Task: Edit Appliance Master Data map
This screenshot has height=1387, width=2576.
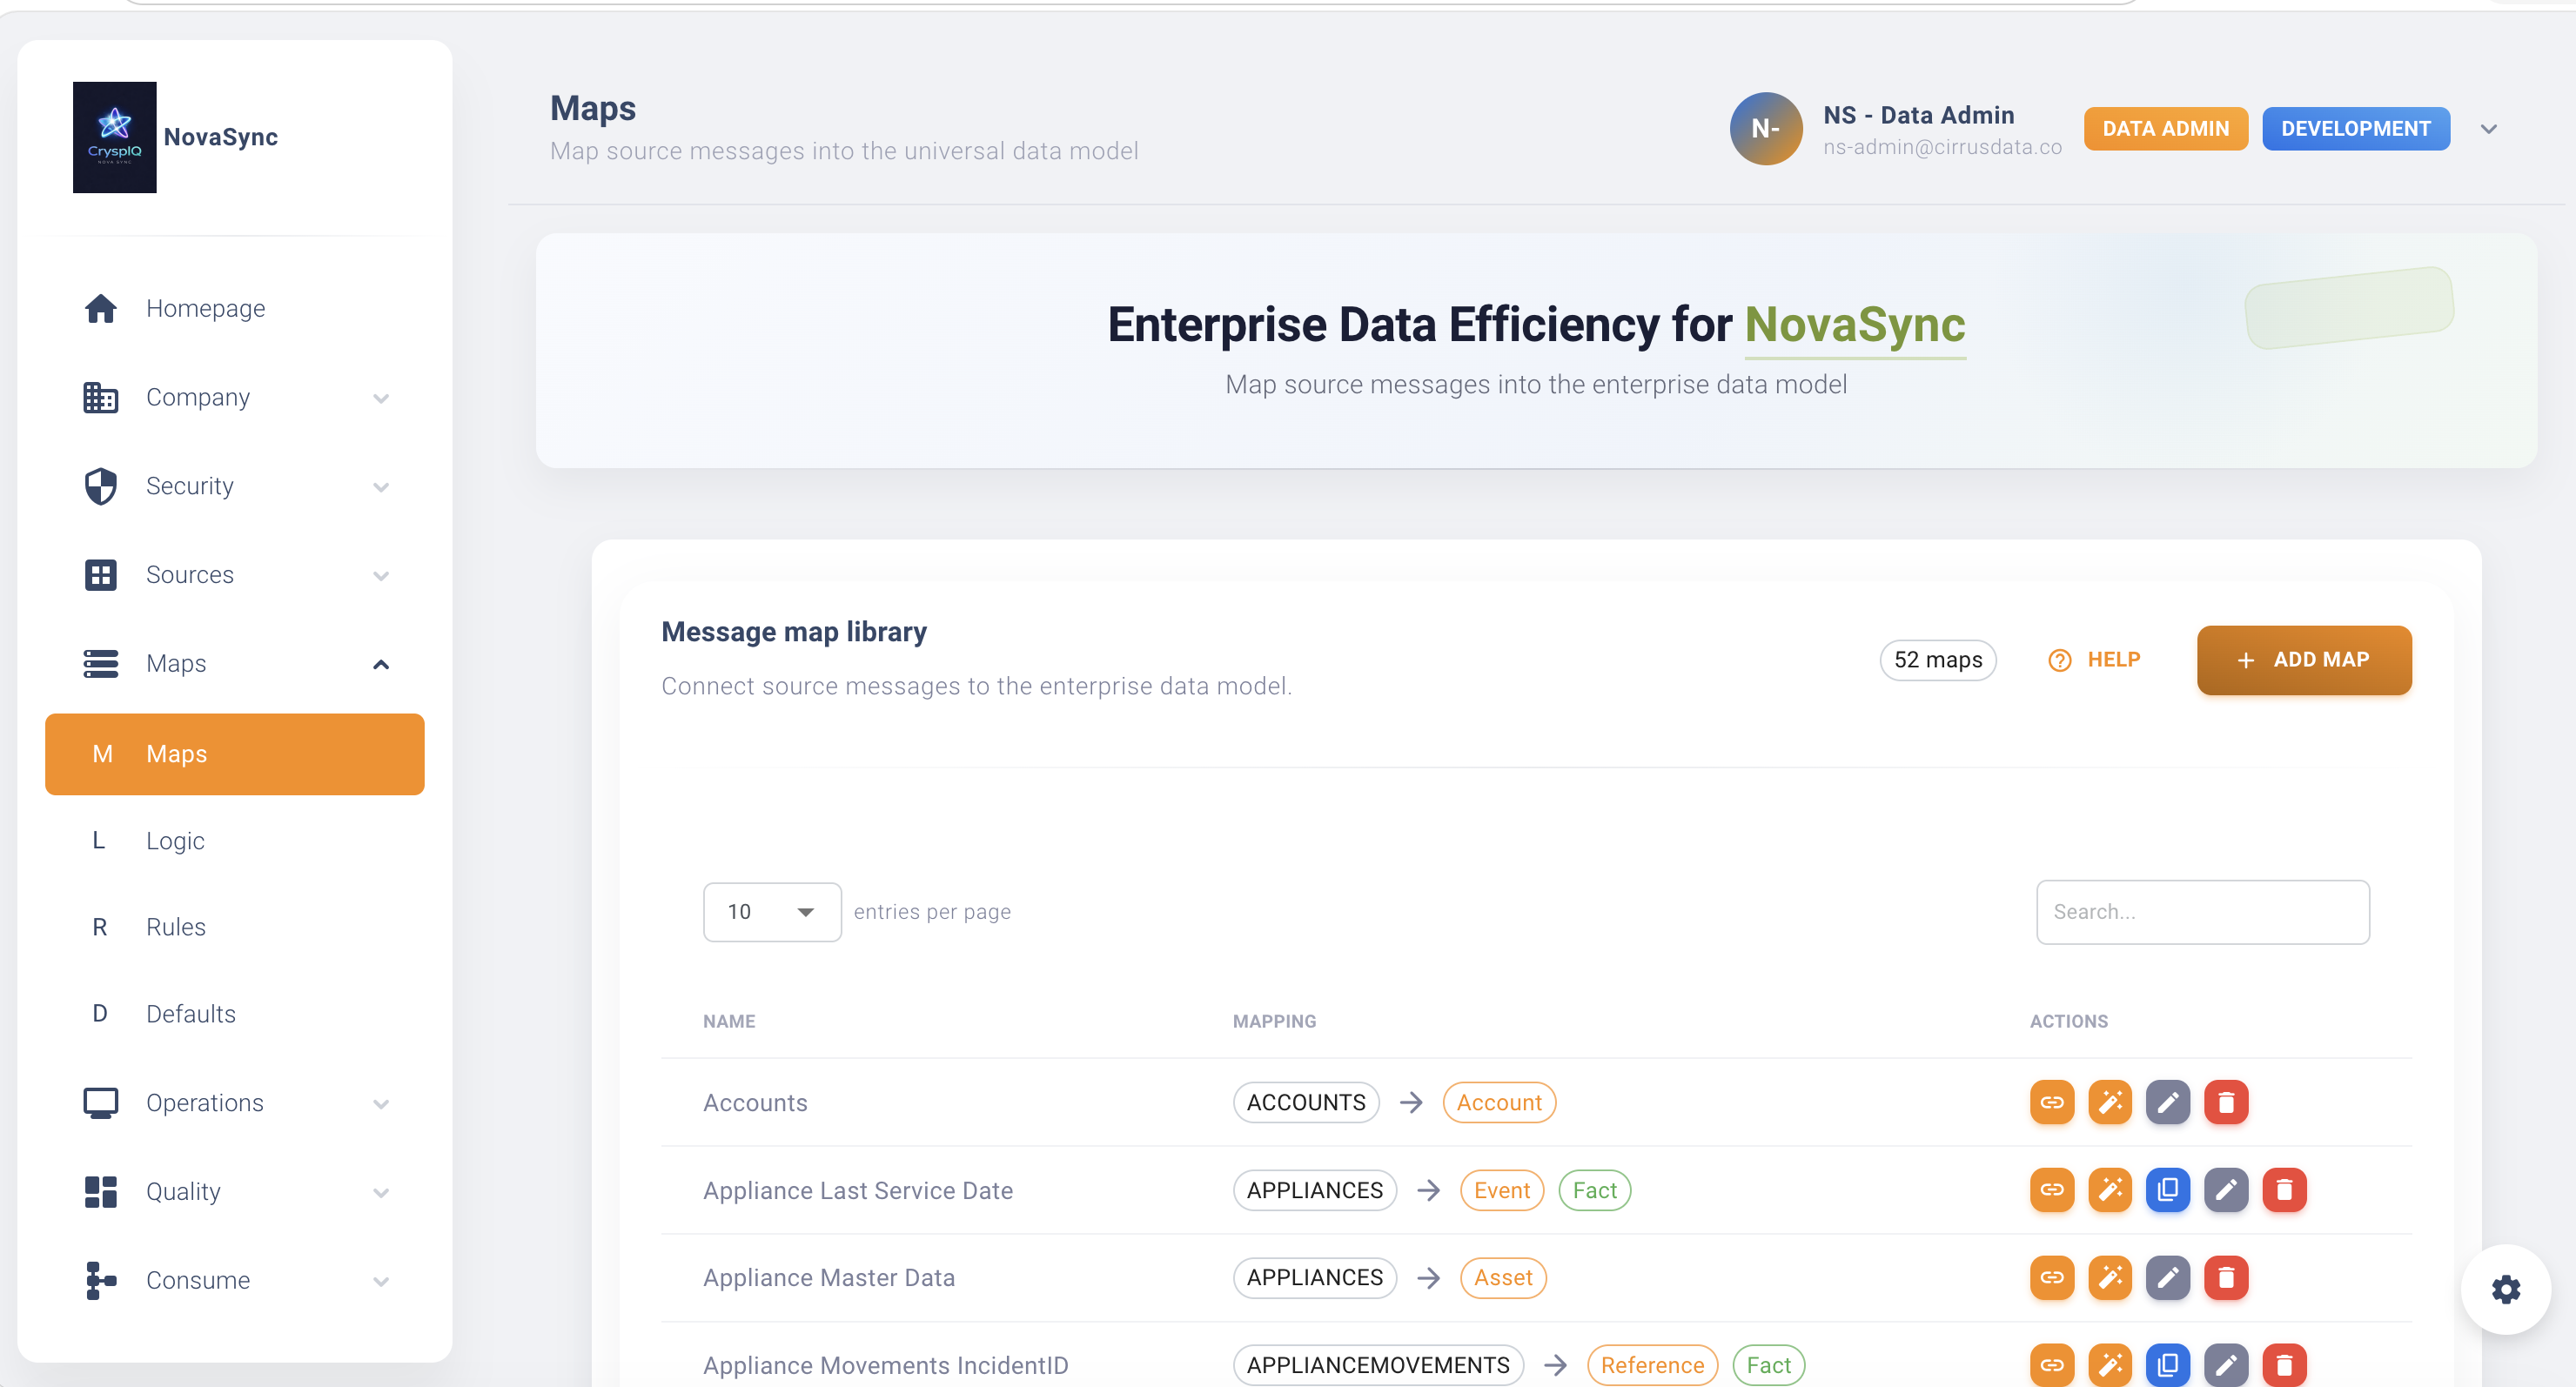Action: click(x=2168, y=1278)
